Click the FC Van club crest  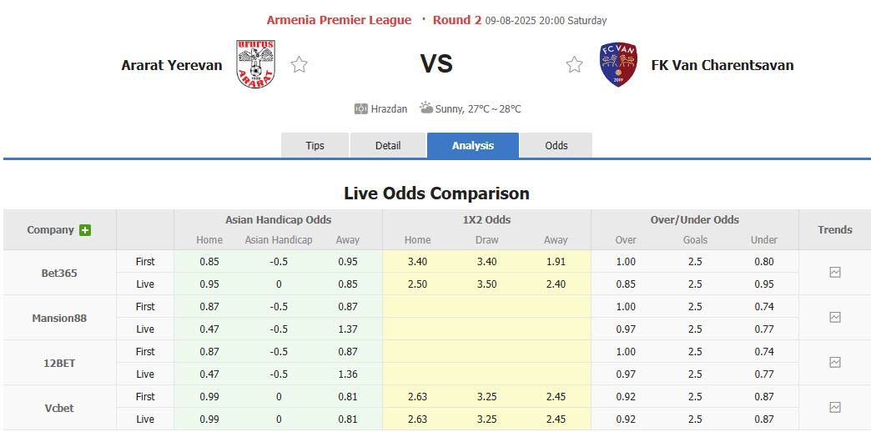tap(618, 64)
